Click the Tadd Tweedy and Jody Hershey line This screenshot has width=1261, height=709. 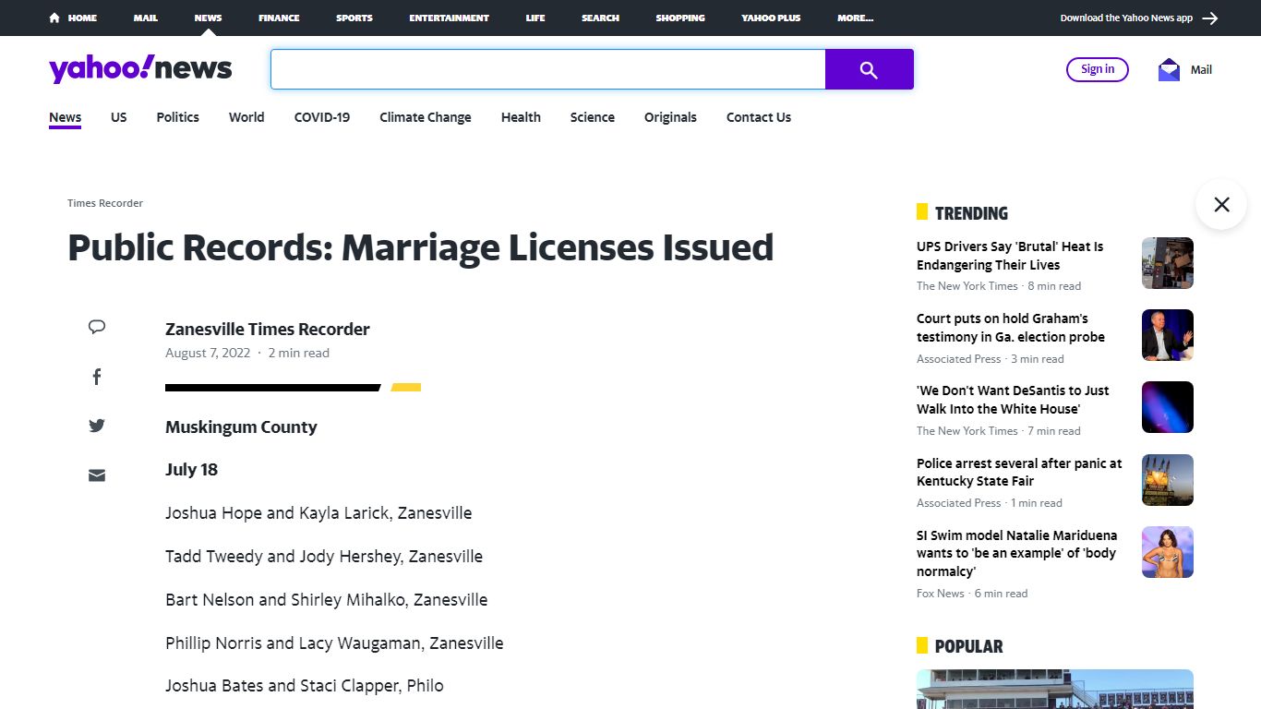click(324, 557)
